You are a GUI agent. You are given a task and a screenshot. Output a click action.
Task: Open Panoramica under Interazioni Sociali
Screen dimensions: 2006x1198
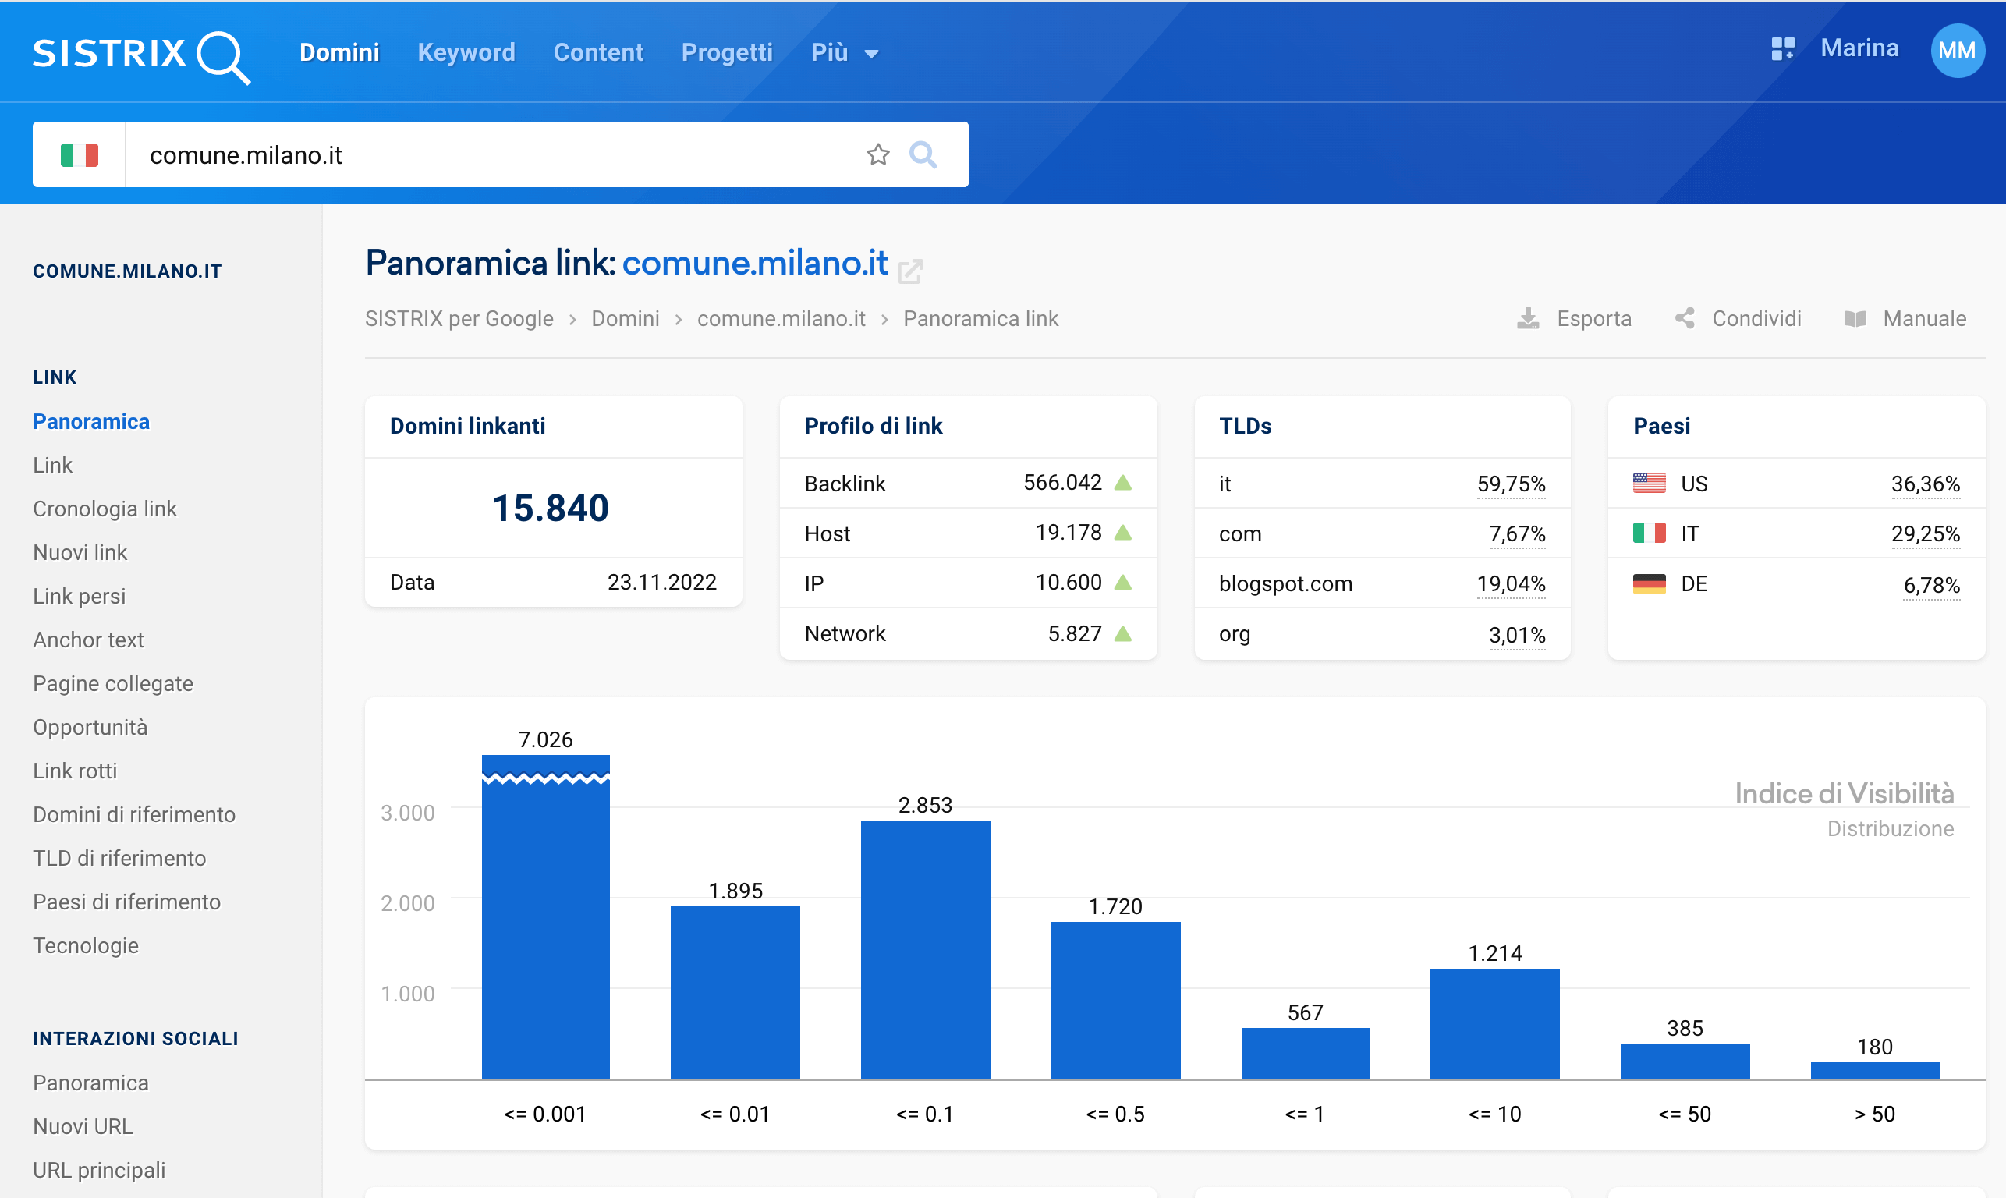pos(90,1083)
